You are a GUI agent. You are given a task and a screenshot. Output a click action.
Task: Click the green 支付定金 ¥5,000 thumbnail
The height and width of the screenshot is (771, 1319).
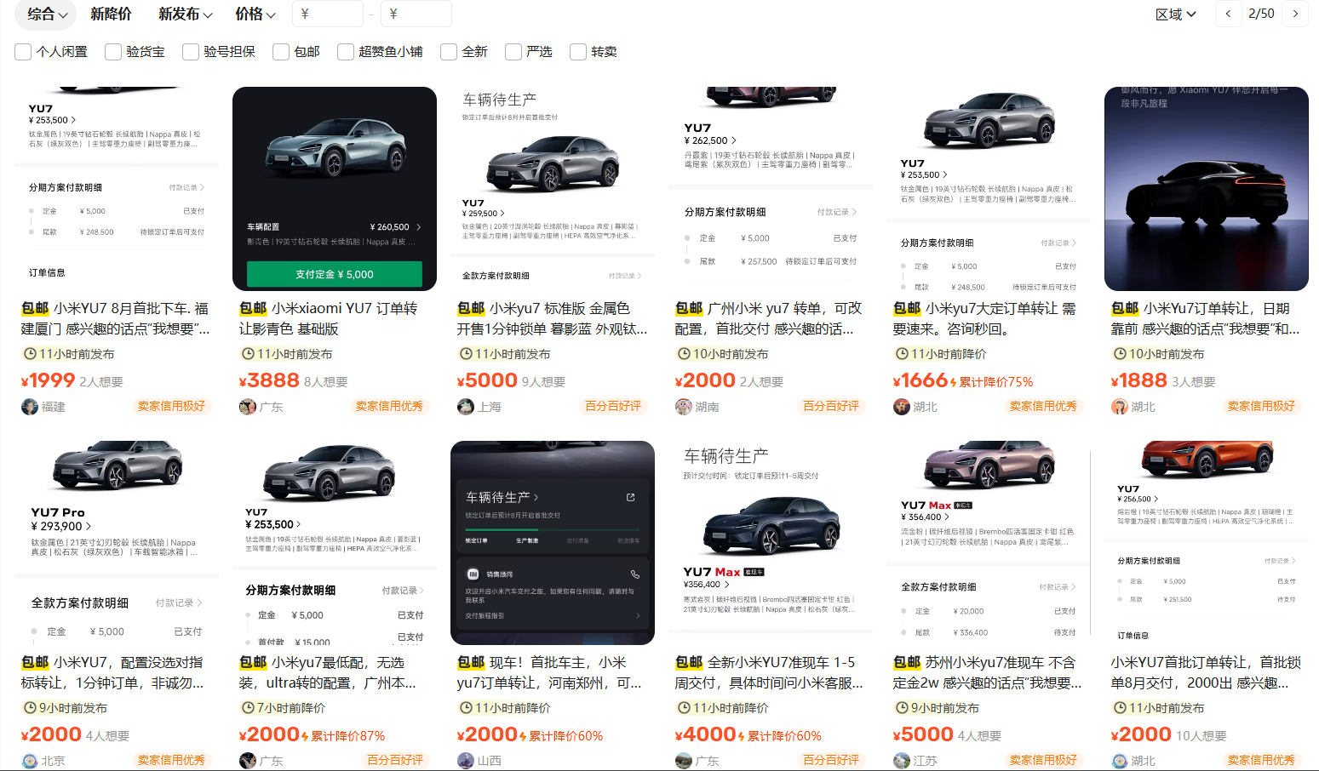335,189
